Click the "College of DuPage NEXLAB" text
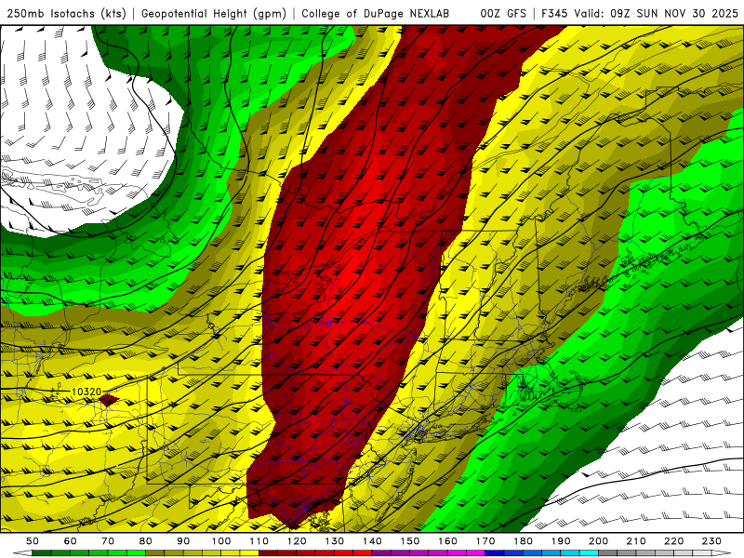 tap(375, 13)
